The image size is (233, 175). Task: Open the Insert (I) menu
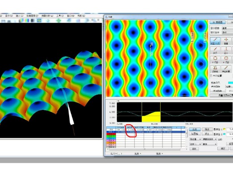[x=20, y=16]
